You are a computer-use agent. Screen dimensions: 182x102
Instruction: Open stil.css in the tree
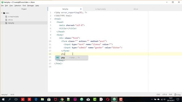click(x=11, y=20)
